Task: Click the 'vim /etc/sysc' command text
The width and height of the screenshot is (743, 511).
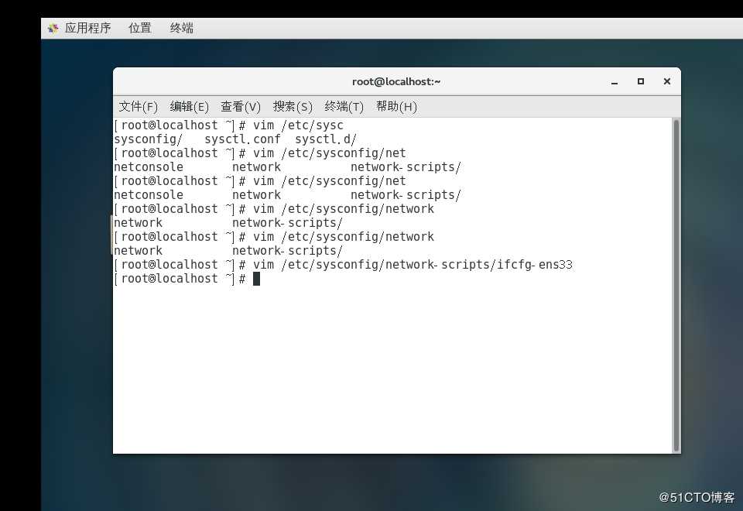Action: tap(298, 125)
